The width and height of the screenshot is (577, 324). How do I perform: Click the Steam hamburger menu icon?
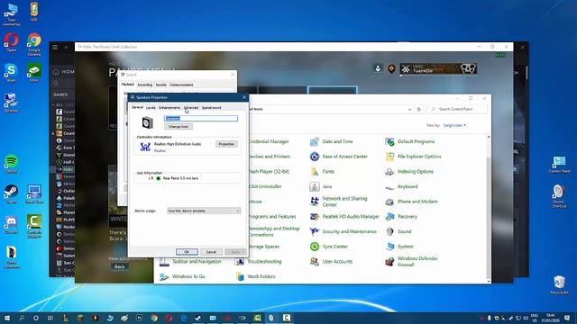point(55,47)
